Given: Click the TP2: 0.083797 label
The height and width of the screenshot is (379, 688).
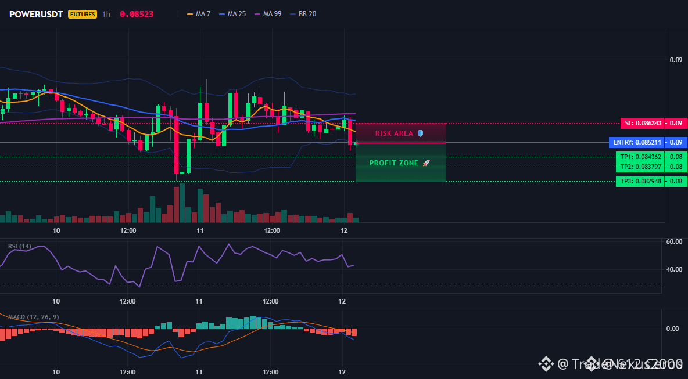Looking at the screenshot, I should pos(640,167).
